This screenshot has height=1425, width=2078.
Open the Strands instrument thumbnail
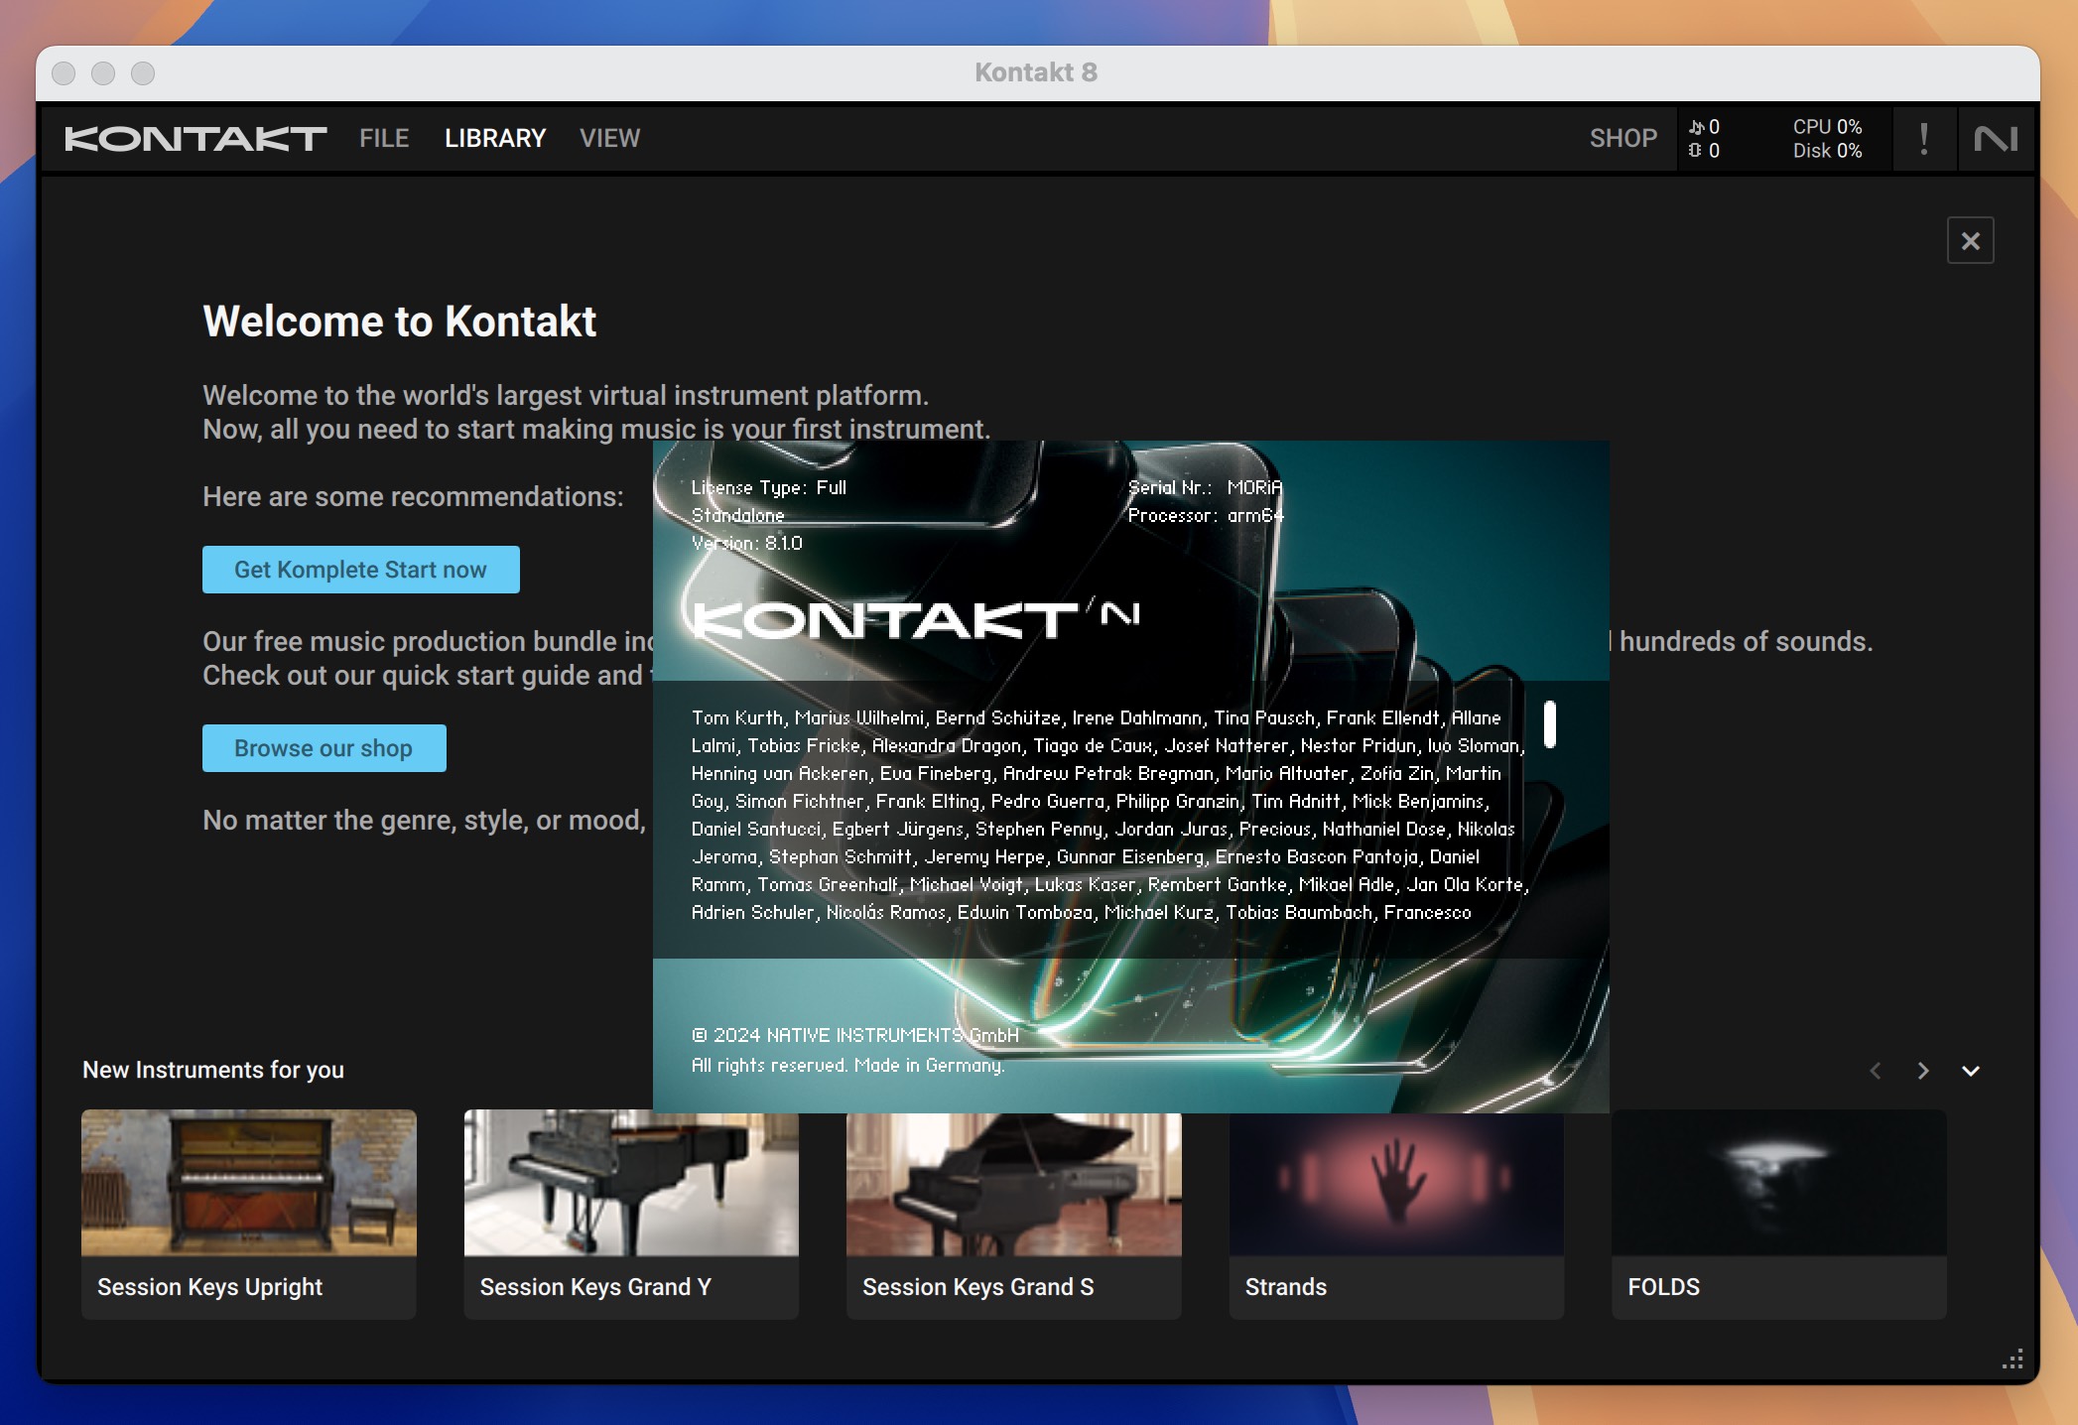point(1396,1185)
